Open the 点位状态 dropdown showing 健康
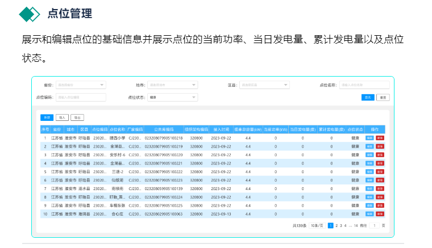432x248 pixels. pos(173,98)
